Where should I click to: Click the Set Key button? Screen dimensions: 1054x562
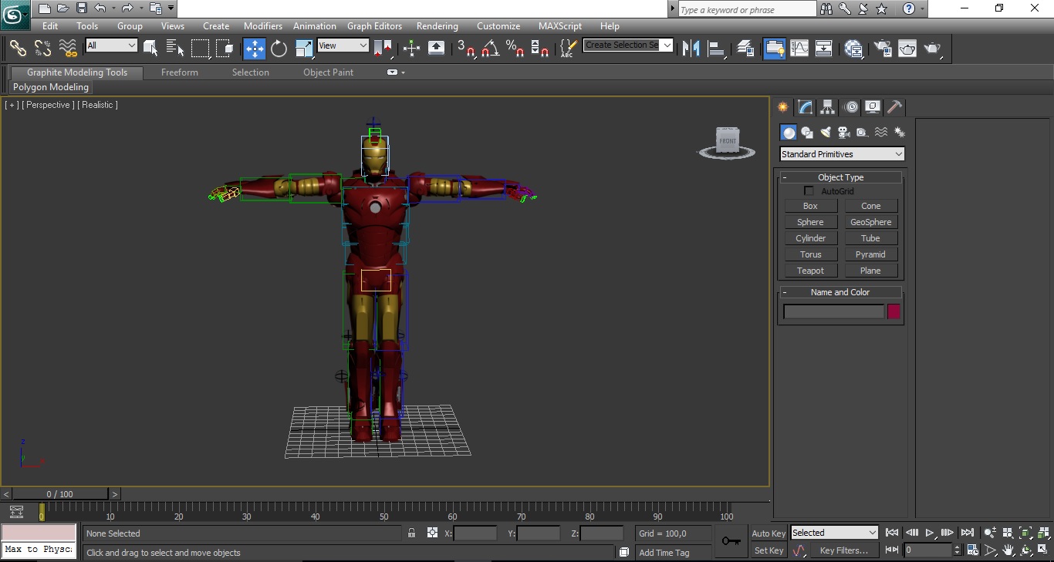769,550
